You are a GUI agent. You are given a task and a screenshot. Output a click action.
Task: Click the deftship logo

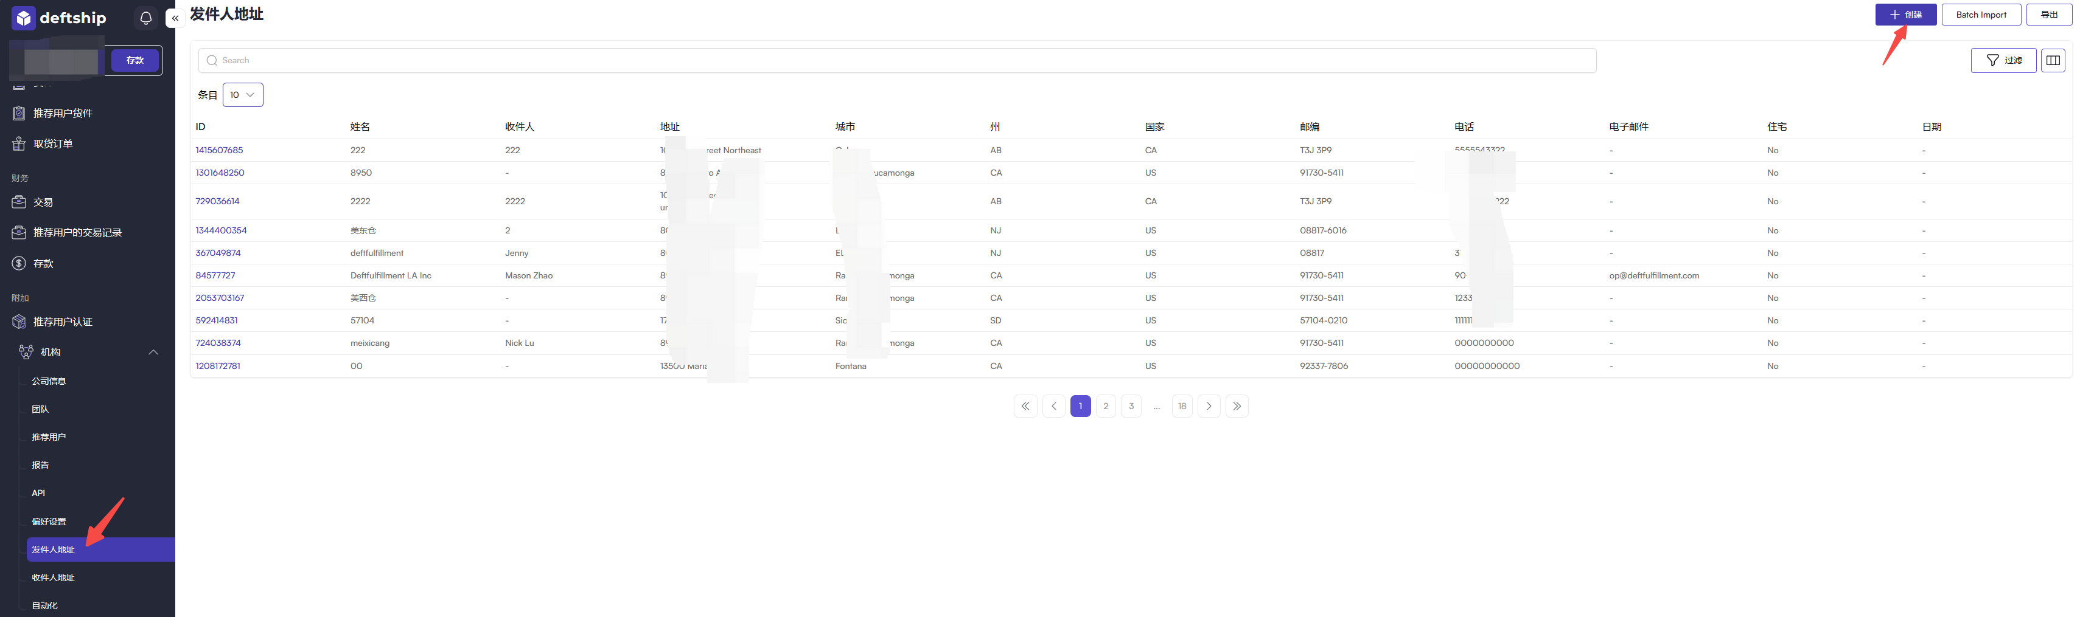(x=59, y=18)
